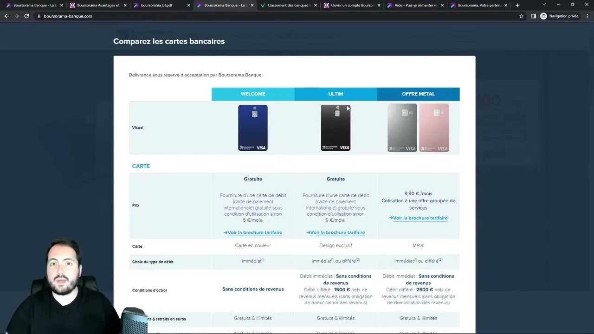The image size is (594, 334).
Task: Click the pink metal card image
Action: pyautogui.click(x=434, y=128)
